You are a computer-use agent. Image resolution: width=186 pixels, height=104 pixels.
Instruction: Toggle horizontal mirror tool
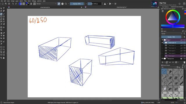pos(105,4)
